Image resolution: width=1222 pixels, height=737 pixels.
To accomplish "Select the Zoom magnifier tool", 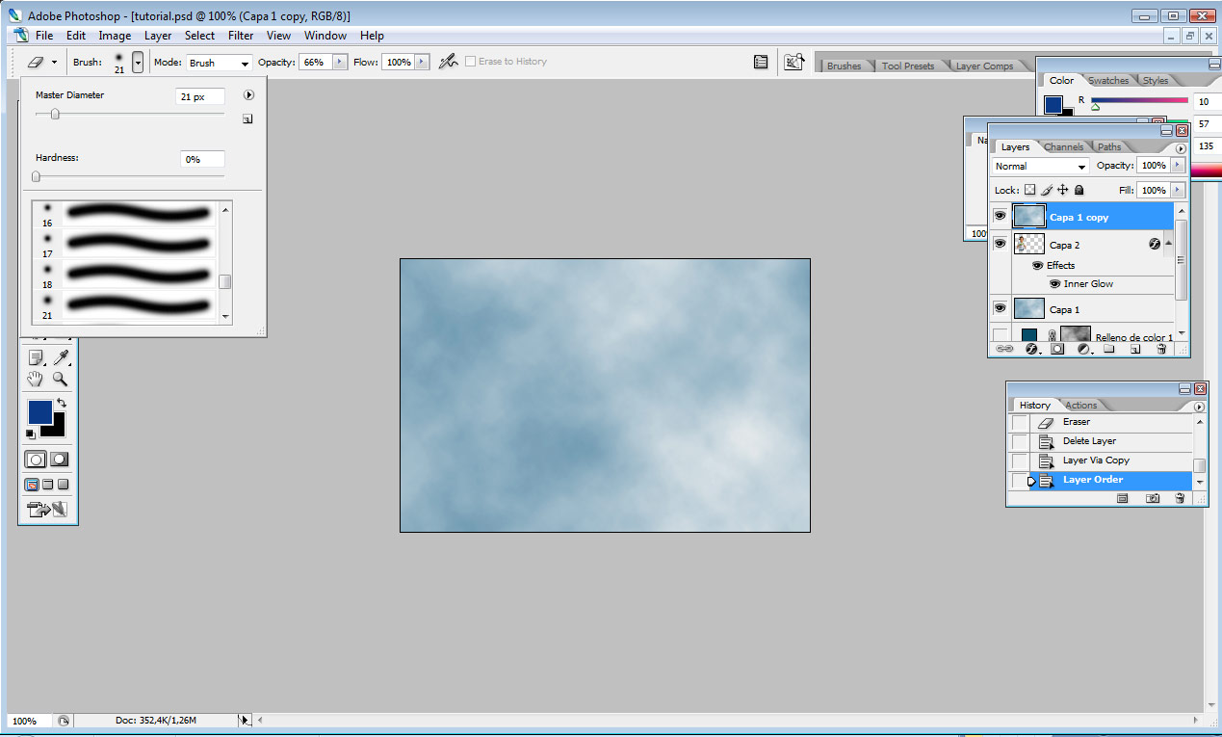I will pyautogui.click(x=60, y=380).
